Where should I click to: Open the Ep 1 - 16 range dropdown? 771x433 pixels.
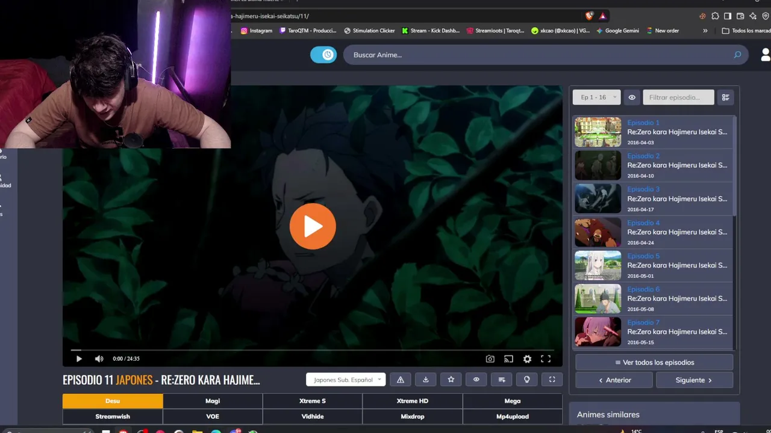point(596,97)
